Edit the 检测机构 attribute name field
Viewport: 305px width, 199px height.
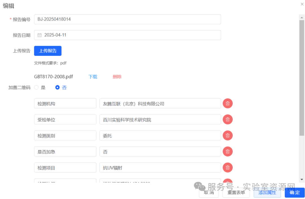(x=65, y=103)
